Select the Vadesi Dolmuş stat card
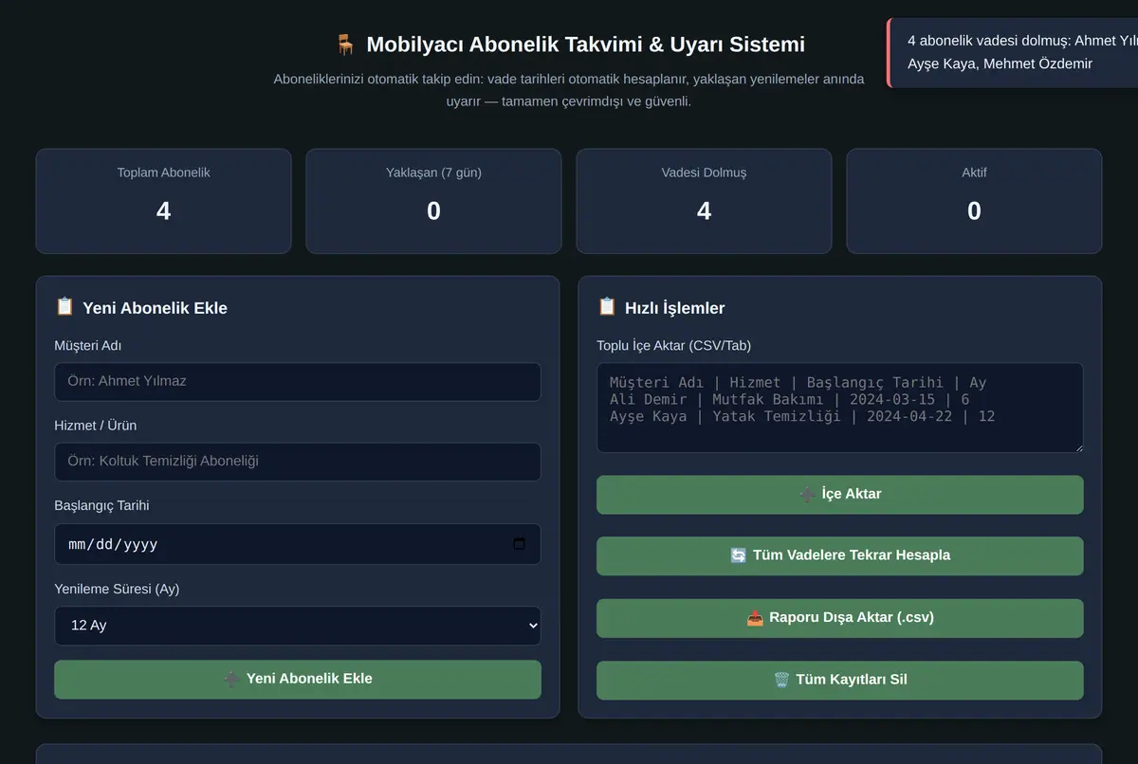Screen dimensions: 1138x764 704,201
